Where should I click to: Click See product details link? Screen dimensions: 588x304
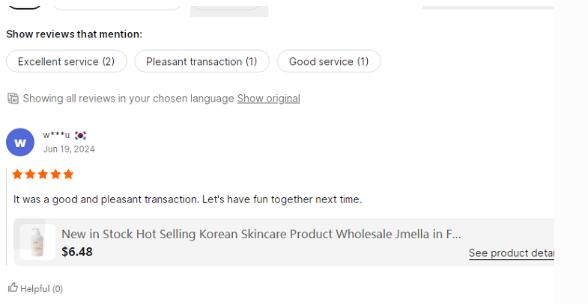pos(511,253)
